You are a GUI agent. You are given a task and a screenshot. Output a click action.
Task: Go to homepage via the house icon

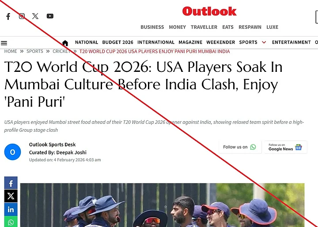65,43
